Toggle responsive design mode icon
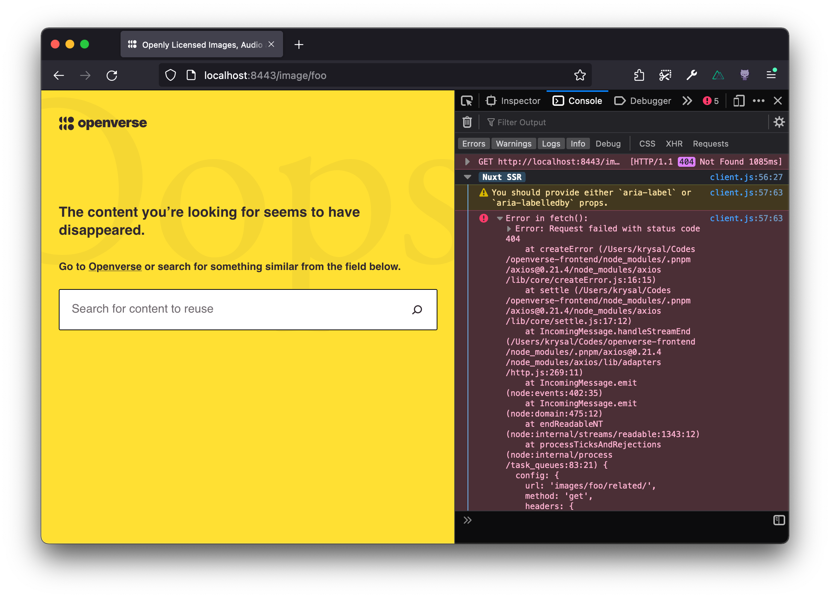This screenshot has width=830, height=598. (x=738, y=101)
